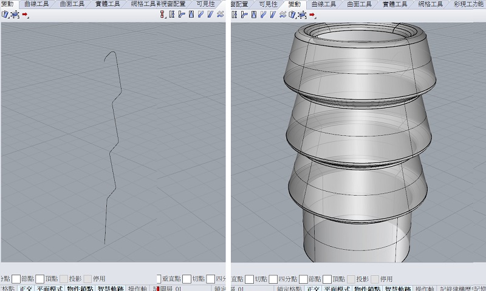Toggle 平面模式 in left status bar
This screenshot has width=486, height=291.
point(50,288)
